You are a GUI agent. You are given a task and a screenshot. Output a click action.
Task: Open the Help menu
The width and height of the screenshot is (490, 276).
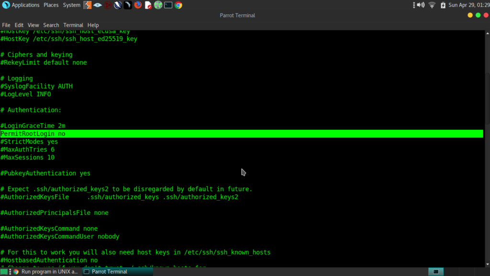point(93,25)
